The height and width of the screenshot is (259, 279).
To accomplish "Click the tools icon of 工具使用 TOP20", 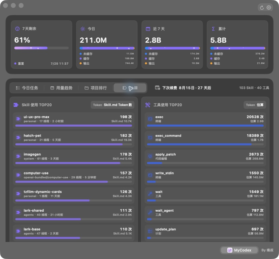I will pos(148,105).
